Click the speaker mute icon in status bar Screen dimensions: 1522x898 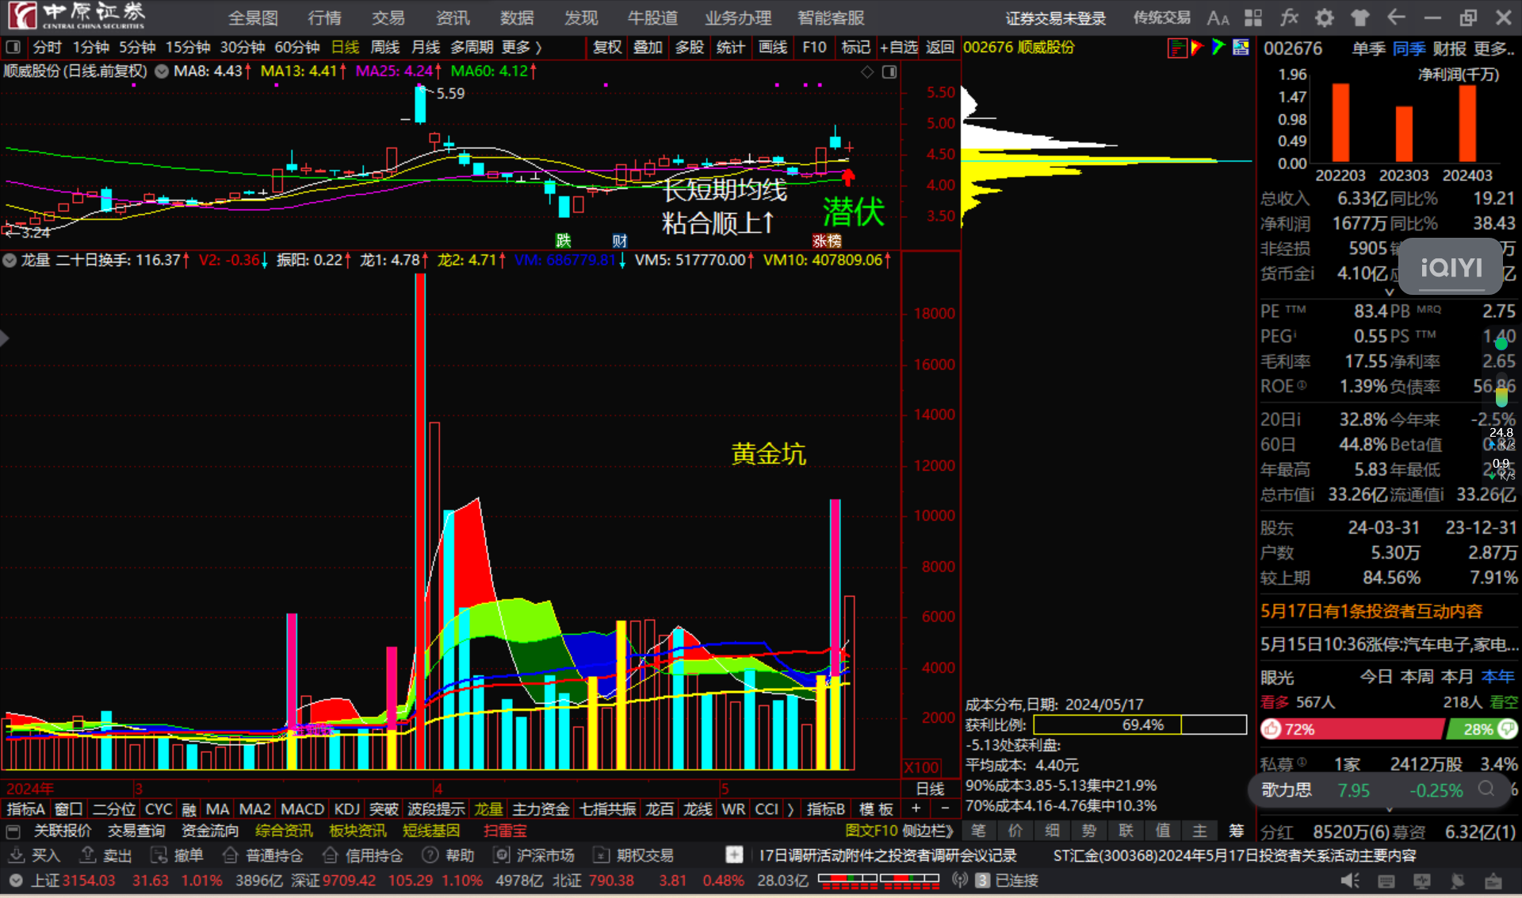(x=1350, y=881)
